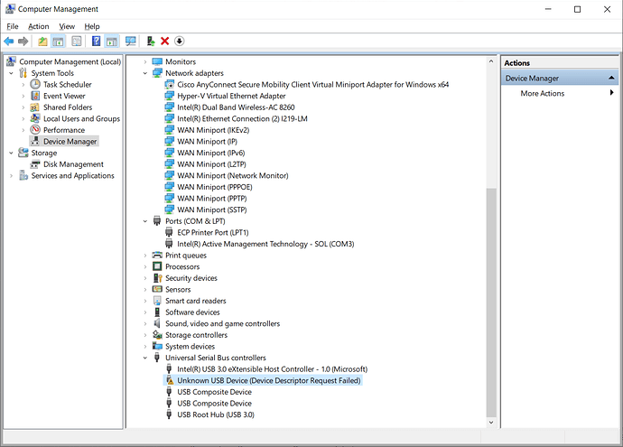Expand the Smart card readers chevron
623x447 pixels.
145,302
